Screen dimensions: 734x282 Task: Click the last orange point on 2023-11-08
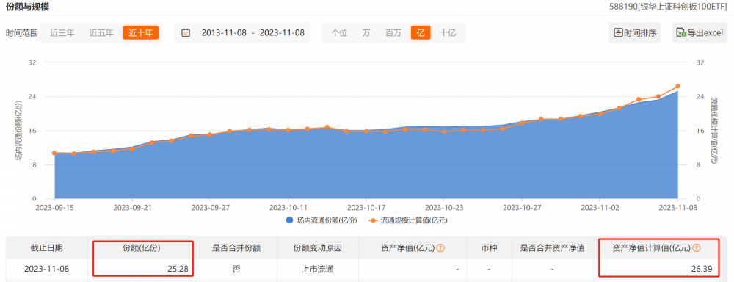point(677,86)
